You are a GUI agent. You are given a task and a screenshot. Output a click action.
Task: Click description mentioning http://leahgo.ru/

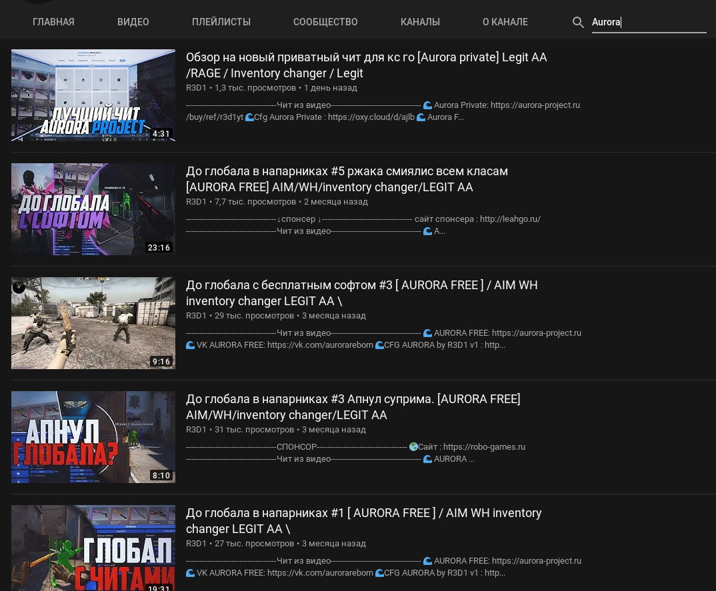coord(363,225)
